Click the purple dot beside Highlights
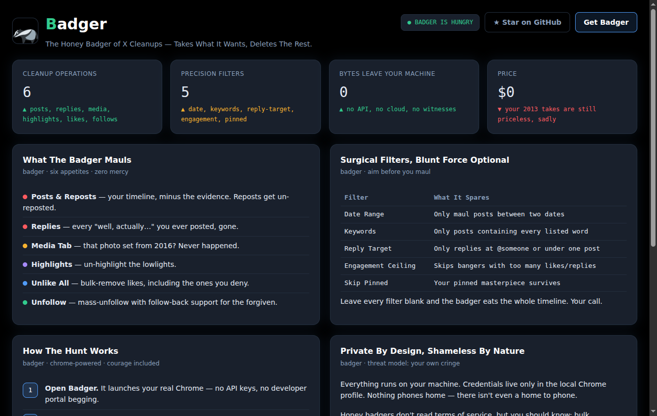657x416 pixels. click(x=25, y=264)
